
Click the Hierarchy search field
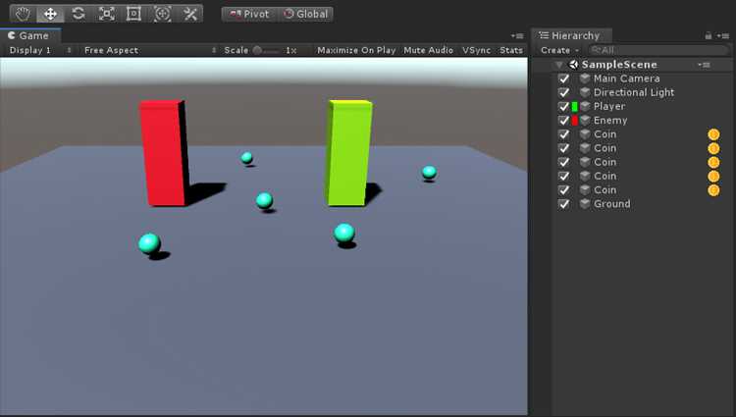[x=658, y=50]
